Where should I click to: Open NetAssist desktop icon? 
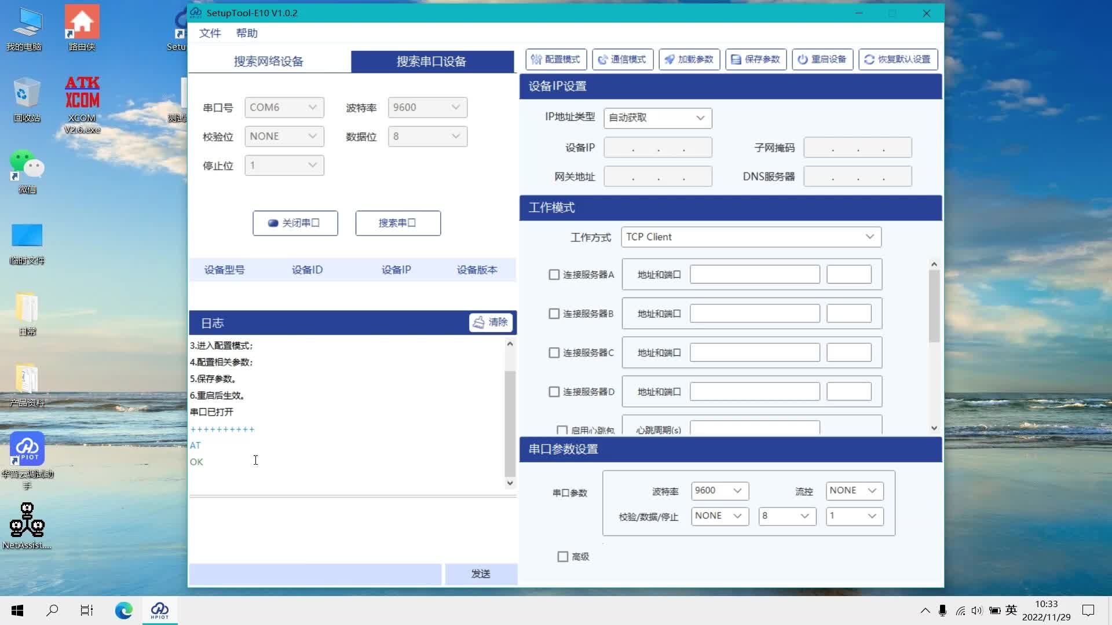27,525
